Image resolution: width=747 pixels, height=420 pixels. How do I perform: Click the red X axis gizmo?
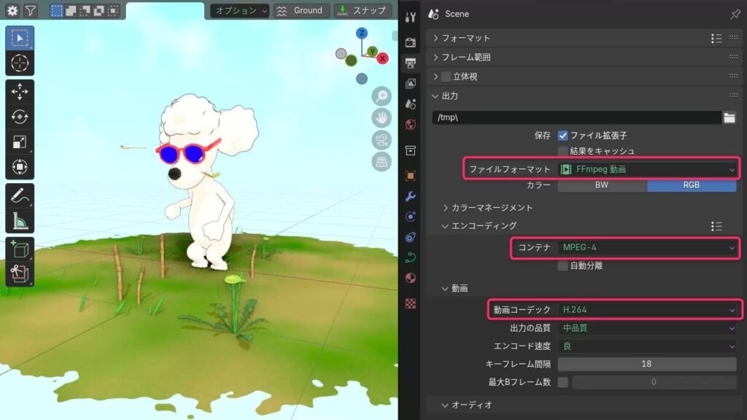(382, 58)
